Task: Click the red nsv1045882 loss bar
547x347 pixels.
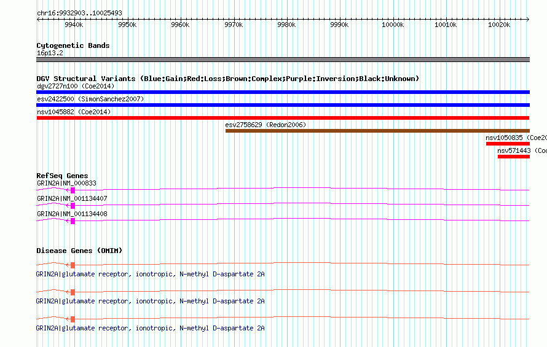Action: pos(283,118)
